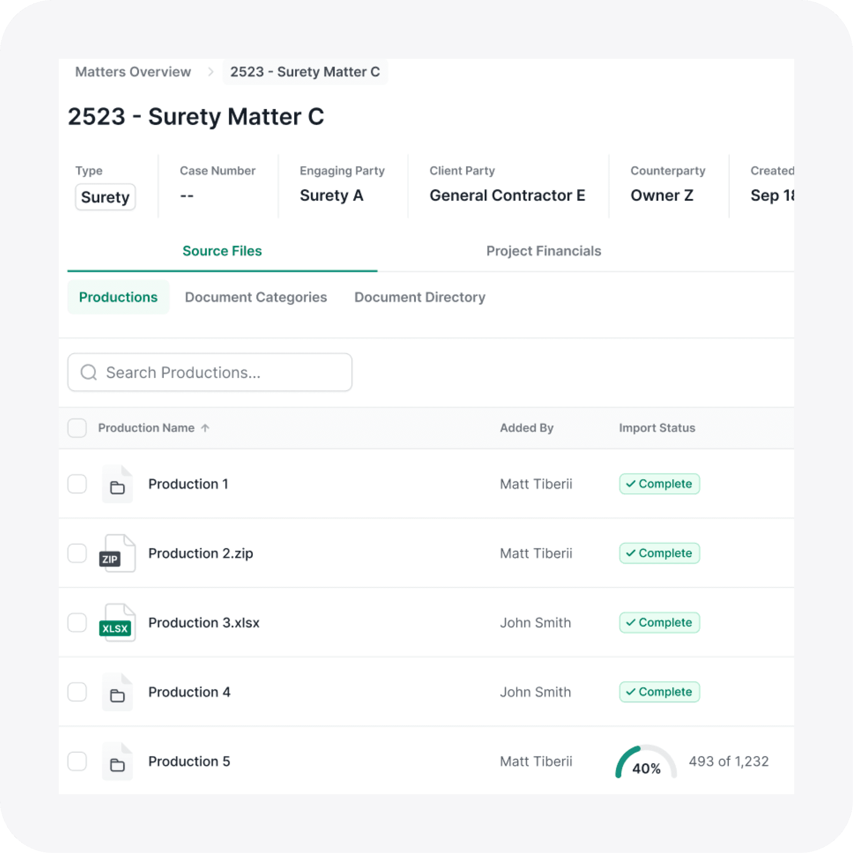Sort by the Import Status column header
The image size is (853, 853).
coord(656,428)
